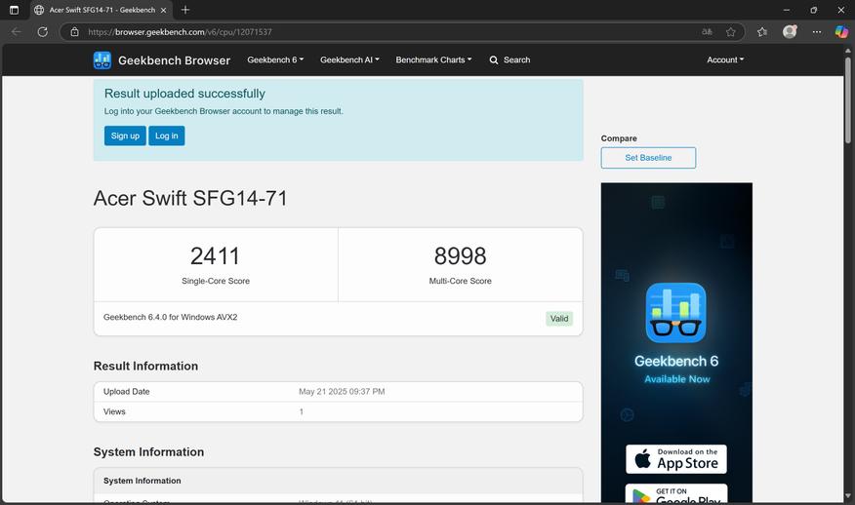Viewport: 855px width, 505px height.
Task: Expand the Geekbench 6 dropdown menu
Action: 275,59
